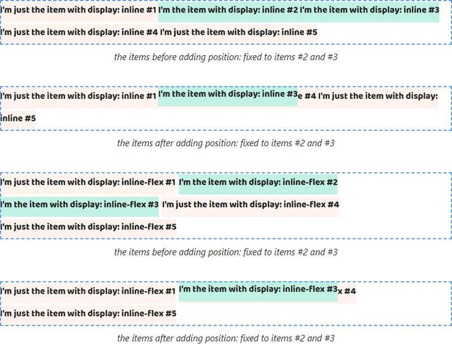This screenshot has width=452, height=344.
Task: Click caption before adding fixed below third box
Action: [x=225, y=252]
